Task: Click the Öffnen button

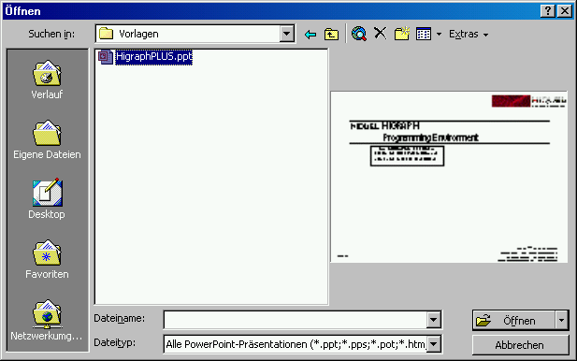Action: tap(513, 321)
